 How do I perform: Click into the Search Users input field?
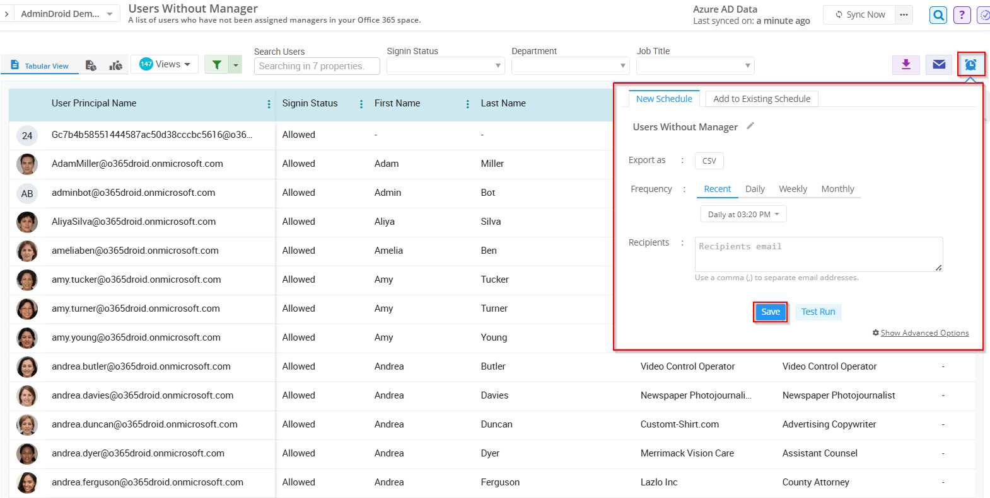[317, 66]
